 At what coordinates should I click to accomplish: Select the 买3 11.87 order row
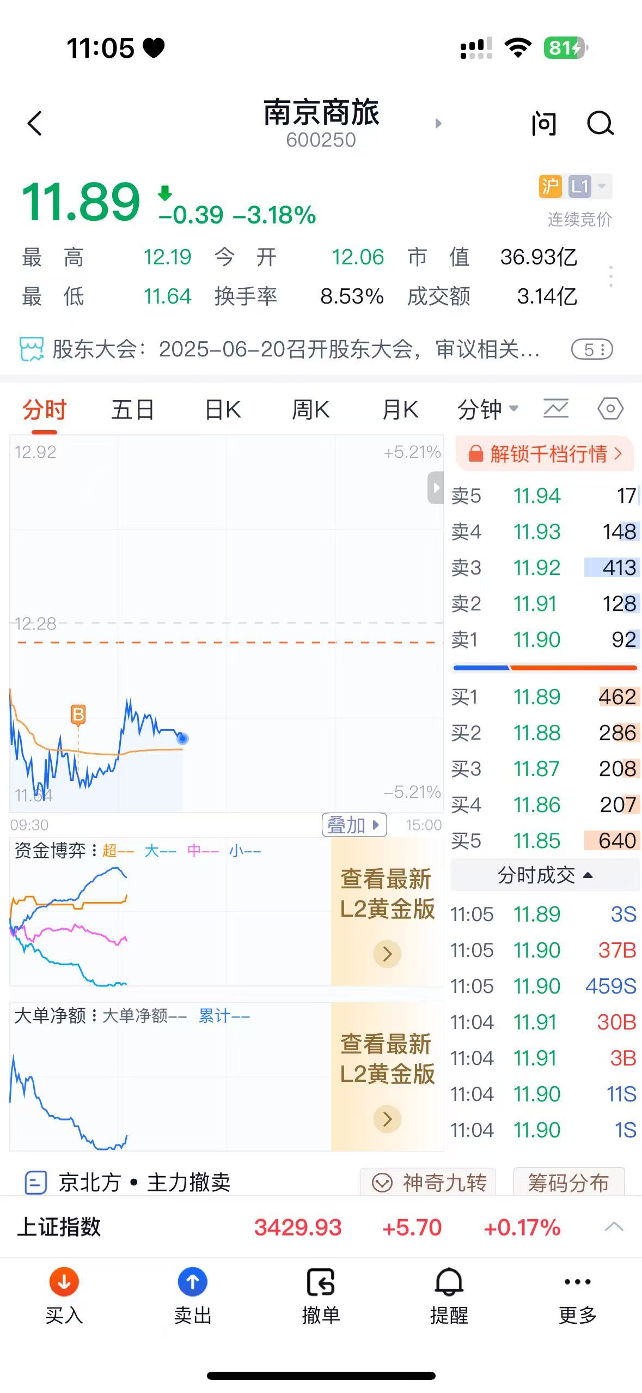(545, 769)
